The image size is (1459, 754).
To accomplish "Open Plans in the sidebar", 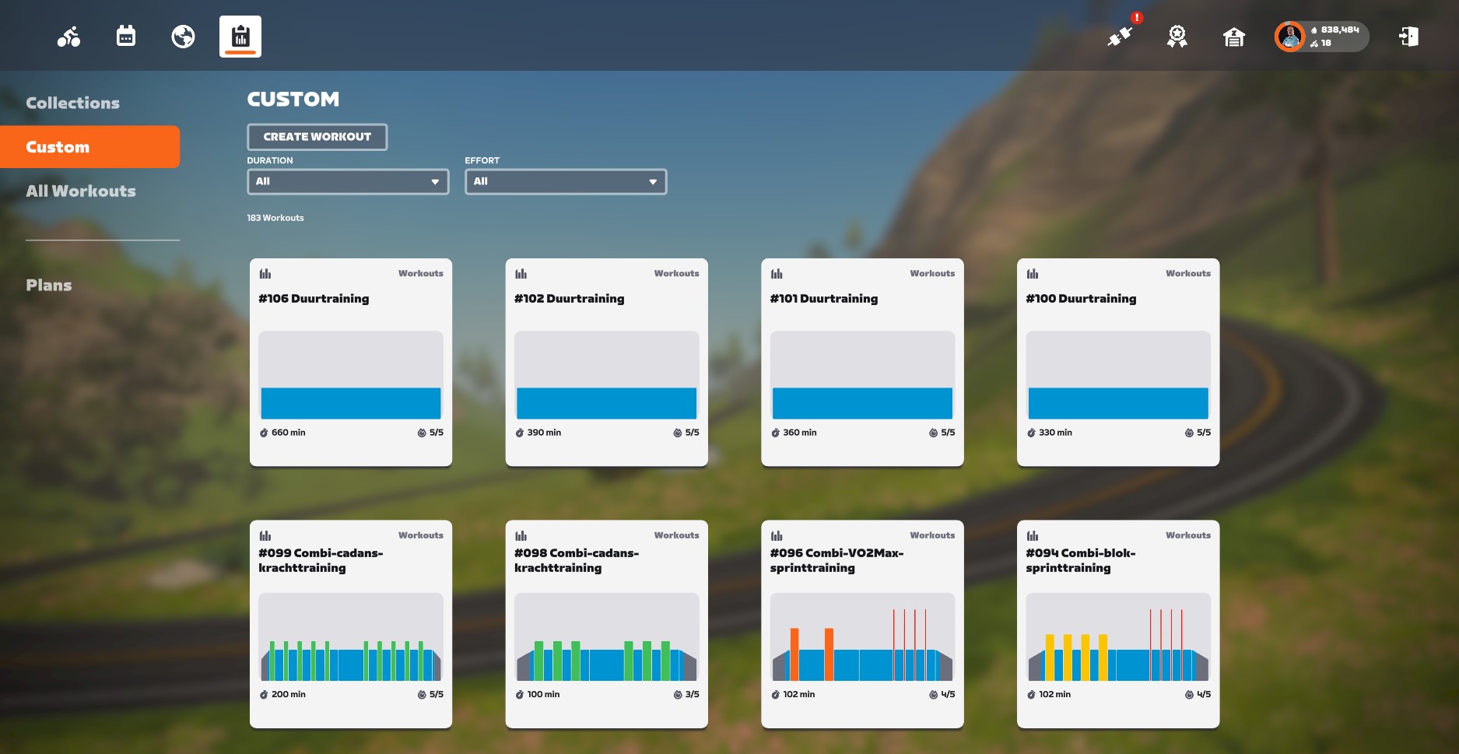I will (49, 285).
